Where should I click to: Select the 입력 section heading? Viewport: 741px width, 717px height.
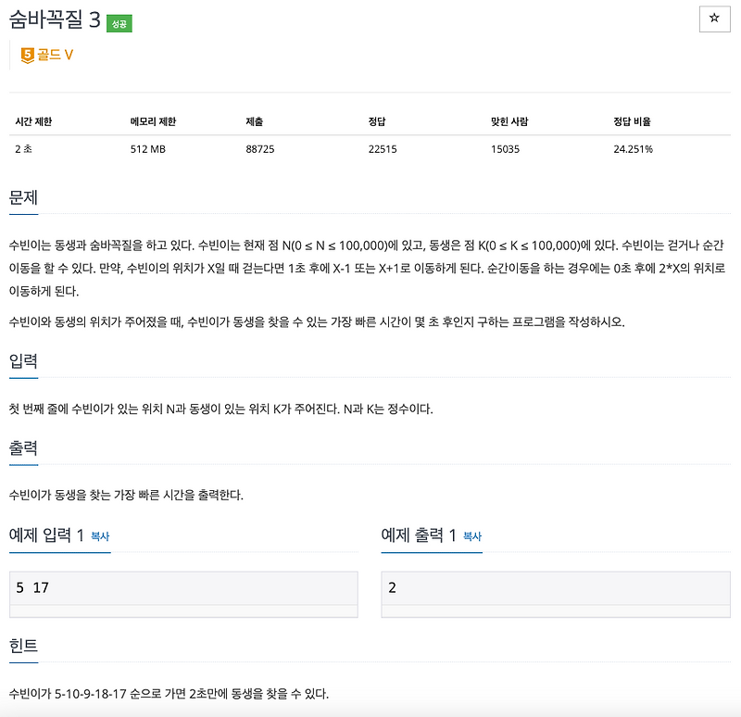21,362
